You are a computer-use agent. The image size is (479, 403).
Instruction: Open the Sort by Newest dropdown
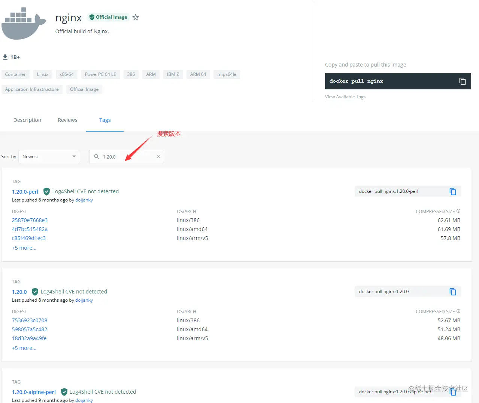(49, 157)
